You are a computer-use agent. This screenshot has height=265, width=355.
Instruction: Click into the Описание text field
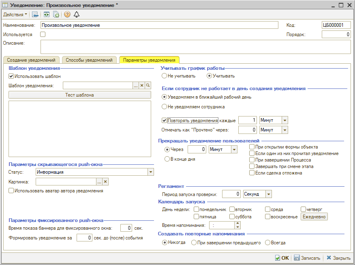click(x=195, y=47)
